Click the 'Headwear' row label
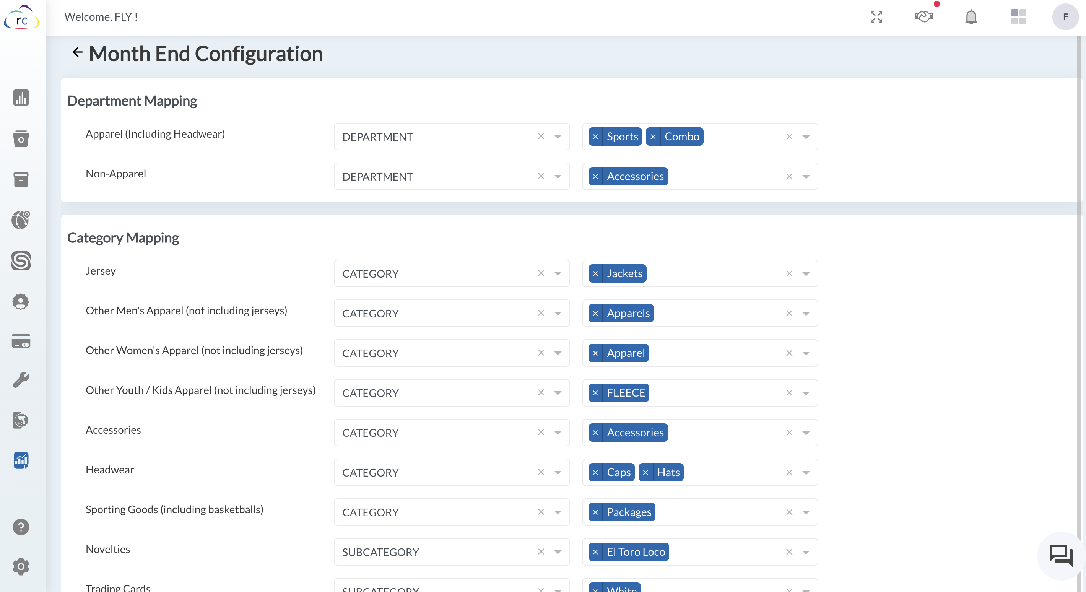This screenshot has width=1086, height=592. point(110,470)
